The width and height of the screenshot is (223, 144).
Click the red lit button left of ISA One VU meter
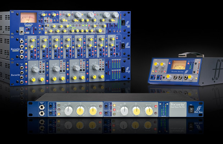click(170, 63)
